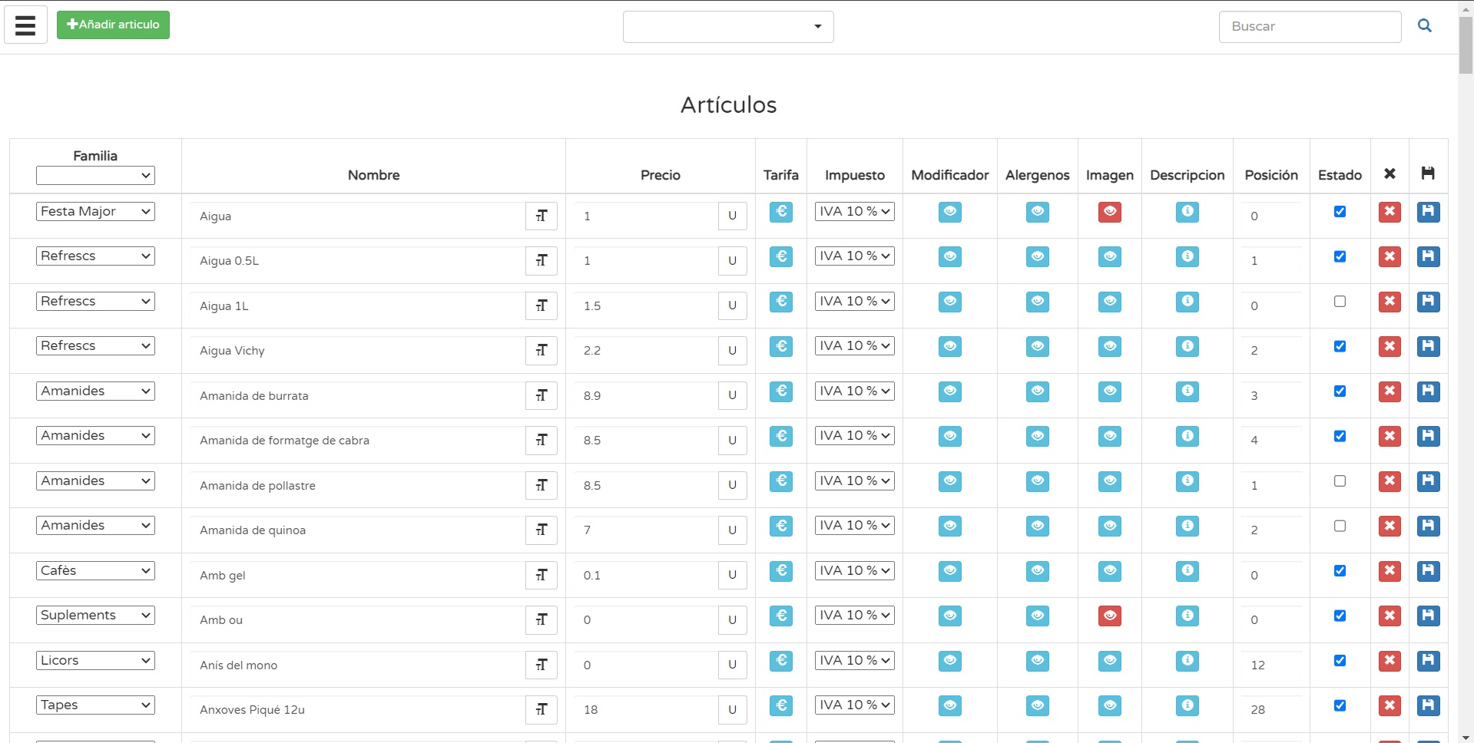Expand the Familia header filter dropdown
Image resolution: width=1474 pixels, height=743 pixels.
point(95,176)
